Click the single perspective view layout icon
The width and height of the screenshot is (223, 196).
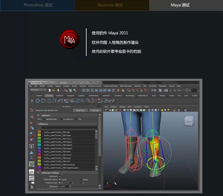tap(32, 172)
